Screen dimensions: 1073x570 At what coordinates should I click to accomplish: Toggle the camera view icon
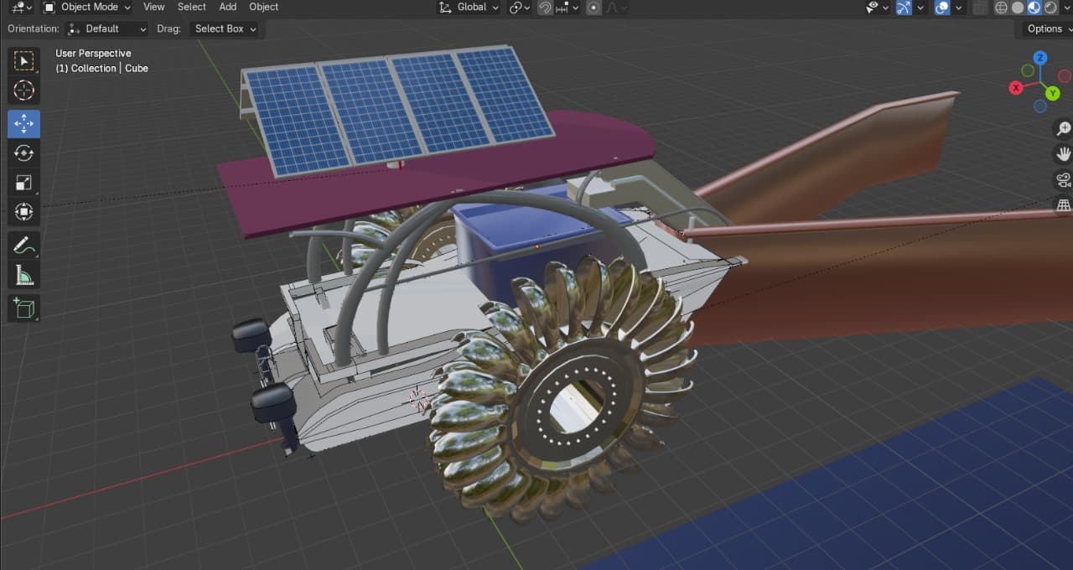(x=1063, y=180)
